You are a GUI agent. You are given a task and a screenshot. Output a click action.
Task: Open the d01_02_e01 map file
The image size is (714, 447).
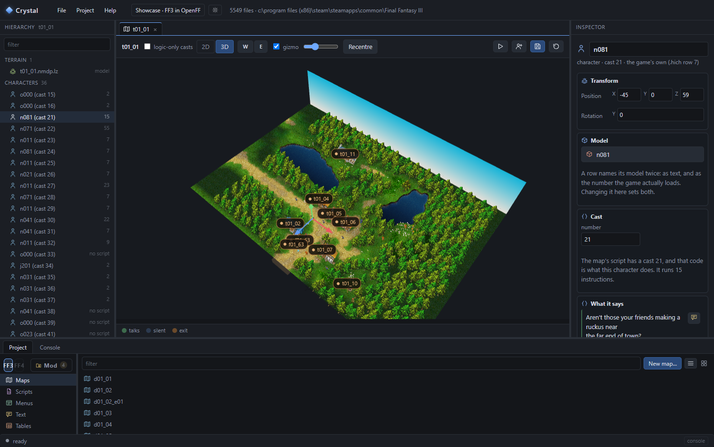click(109, 401)
